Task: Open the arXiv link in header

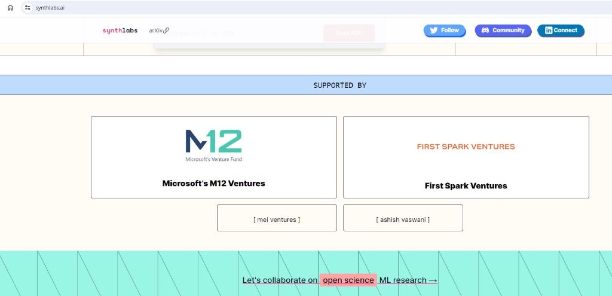Action: [x=159, y=30]
